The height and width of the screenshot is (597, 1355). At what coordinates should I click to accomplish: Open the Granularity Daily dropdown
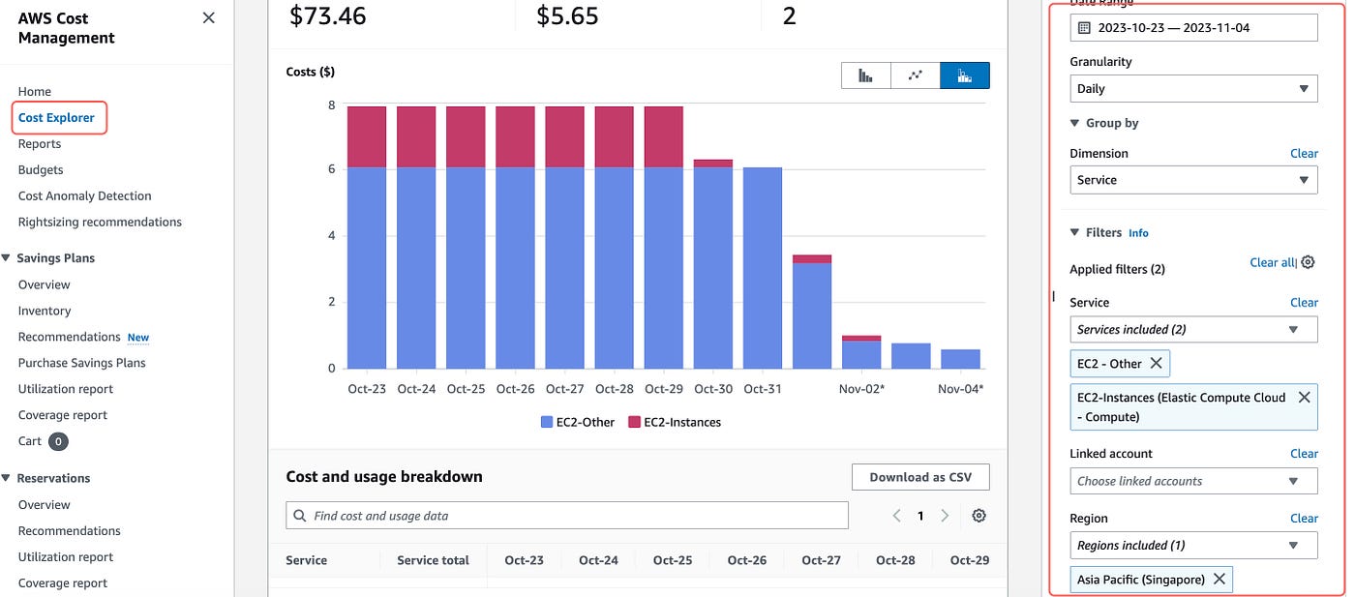[1193, 88]
